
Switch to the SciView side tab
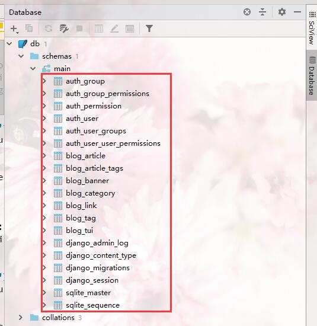pos(312,28)
